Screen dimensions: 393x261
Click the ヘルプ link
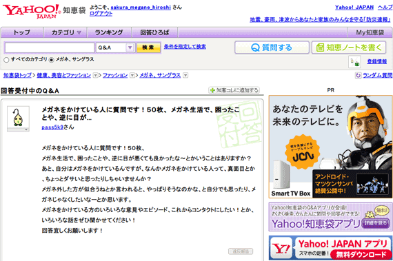point(385,8)
